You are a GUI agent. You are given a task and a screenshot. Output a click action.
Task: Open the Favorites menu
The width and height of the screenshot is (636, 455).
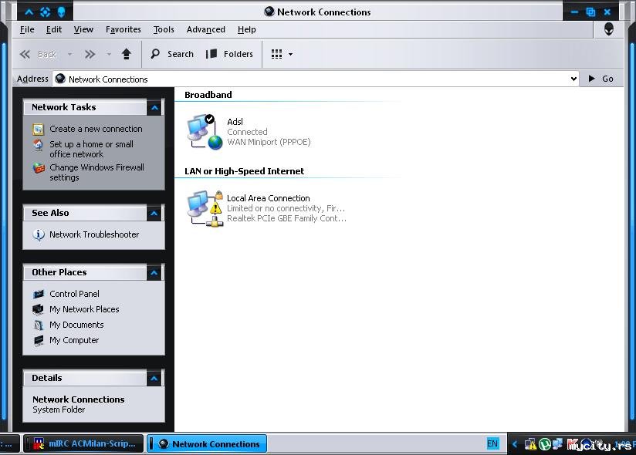pos(123,29)
